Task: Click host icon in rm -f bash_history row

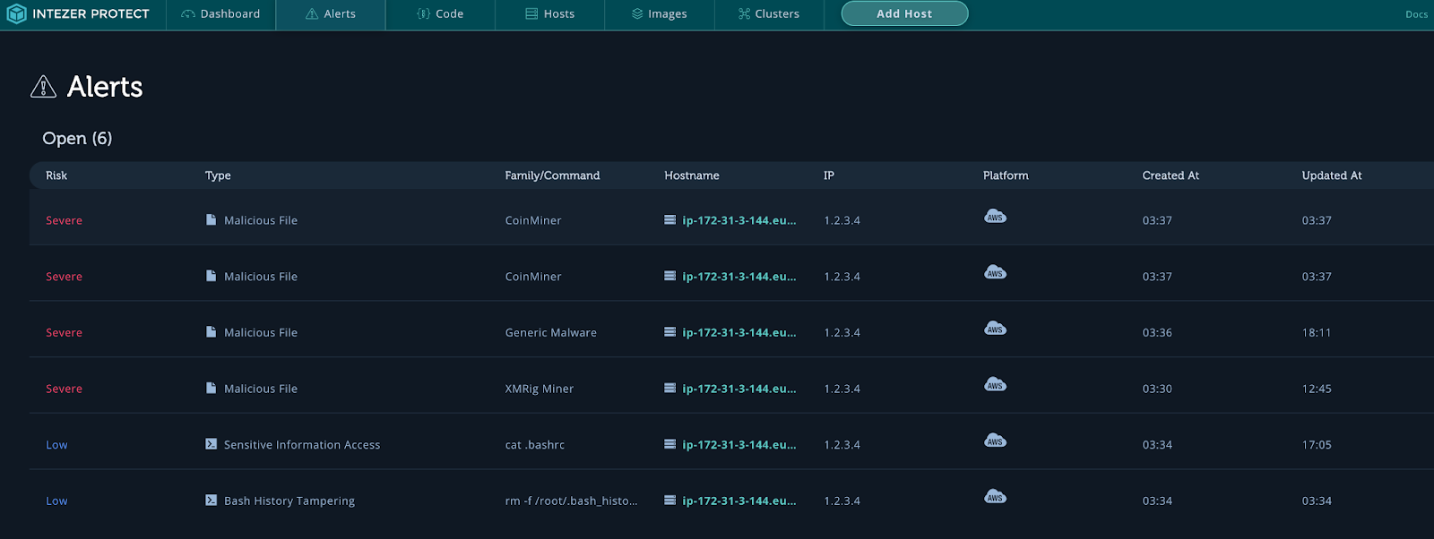Action: click(669, 500)
